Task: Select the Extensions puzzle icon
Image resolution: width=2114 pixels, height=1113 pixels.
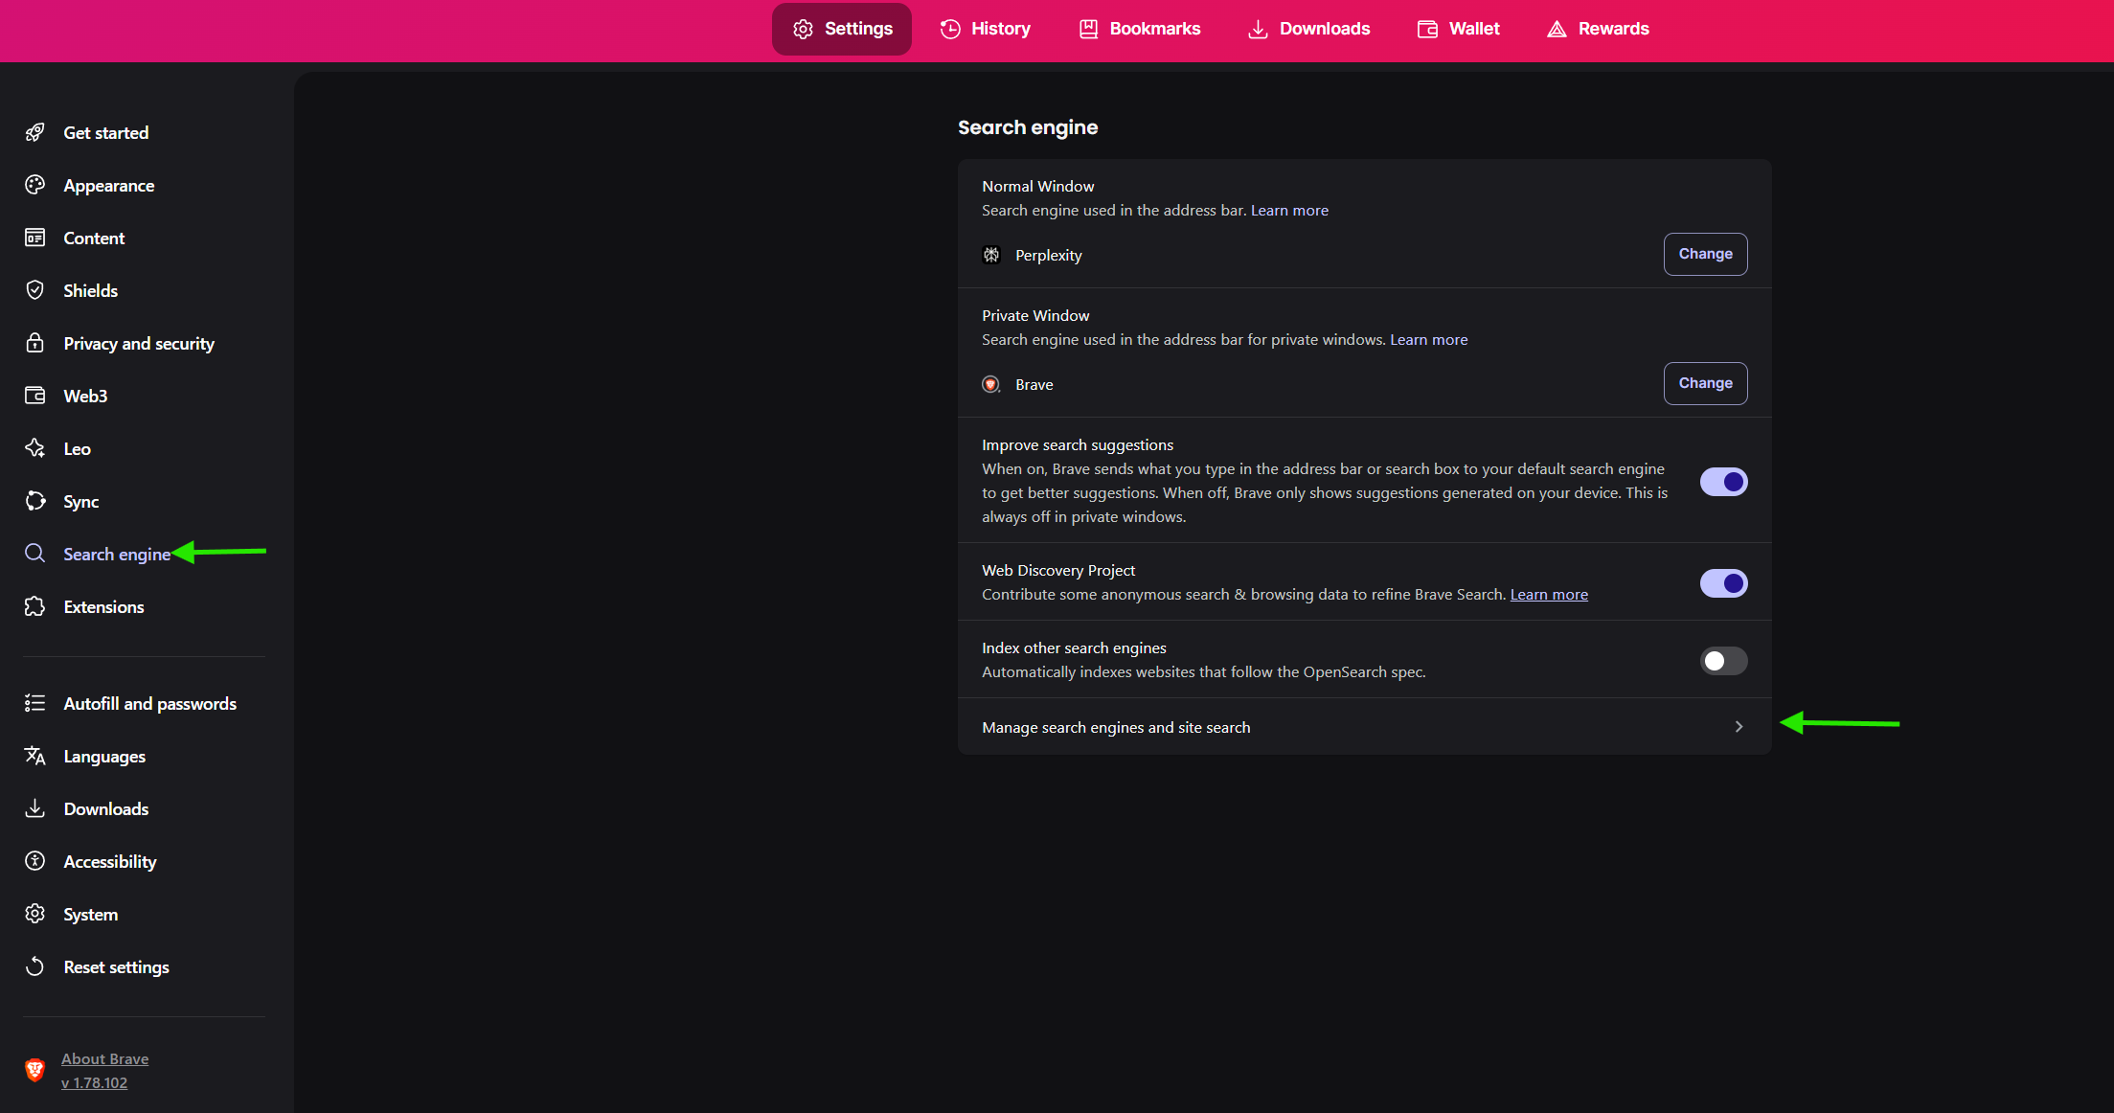Action: click(x=34, y=606)
